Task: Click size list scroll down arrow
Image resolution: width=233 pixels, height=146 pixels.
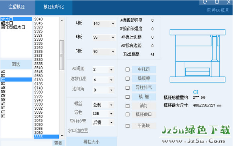Action: [x=62, y=136]
